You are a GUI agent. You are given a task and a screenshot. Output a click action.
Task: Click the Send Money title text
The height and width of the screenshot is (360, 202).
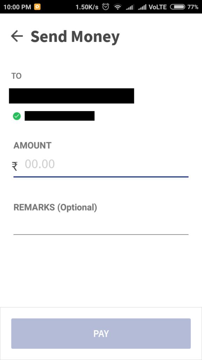pyautogui.click(x=75, y=36)
